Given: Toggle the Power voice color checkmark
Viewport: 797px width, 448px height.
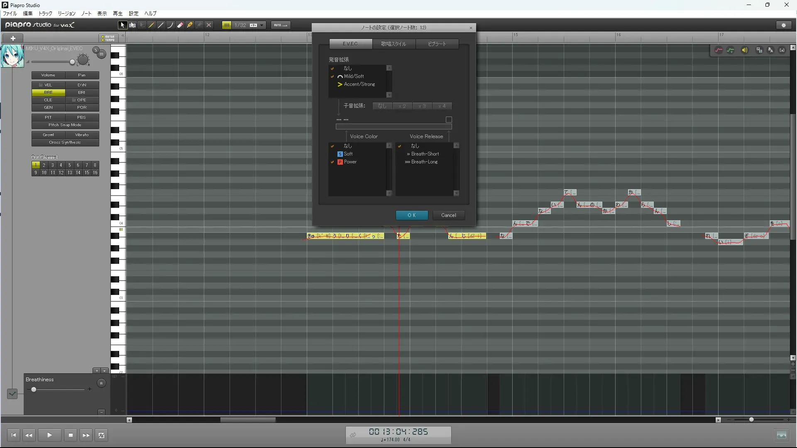Looking at the screenshot, I should tap(332, 162).
